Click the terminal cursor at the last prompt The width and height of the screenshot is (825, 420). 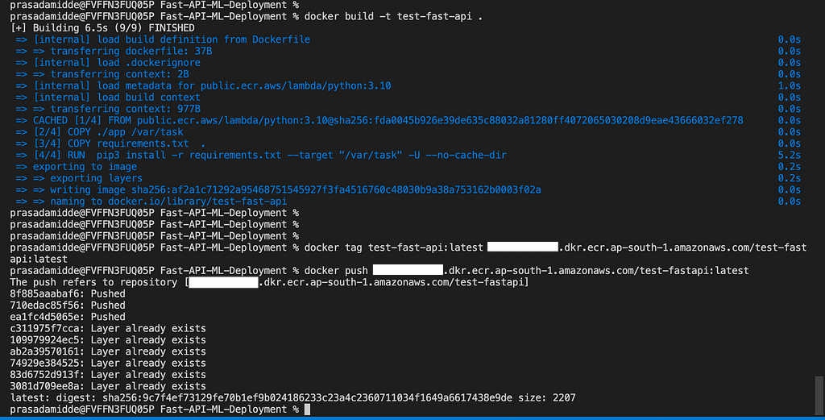pos(307,410)
